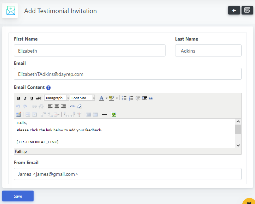Open the HTML source editor
The height and width of the screenshot is (204, 255).
click(x=73, y=106)
